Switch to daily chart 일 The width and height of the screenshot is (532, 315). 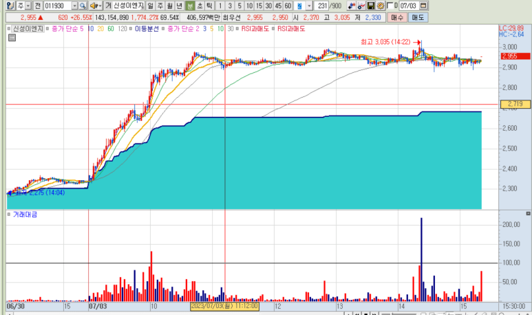pyautogui.click(x=150, y=6)
